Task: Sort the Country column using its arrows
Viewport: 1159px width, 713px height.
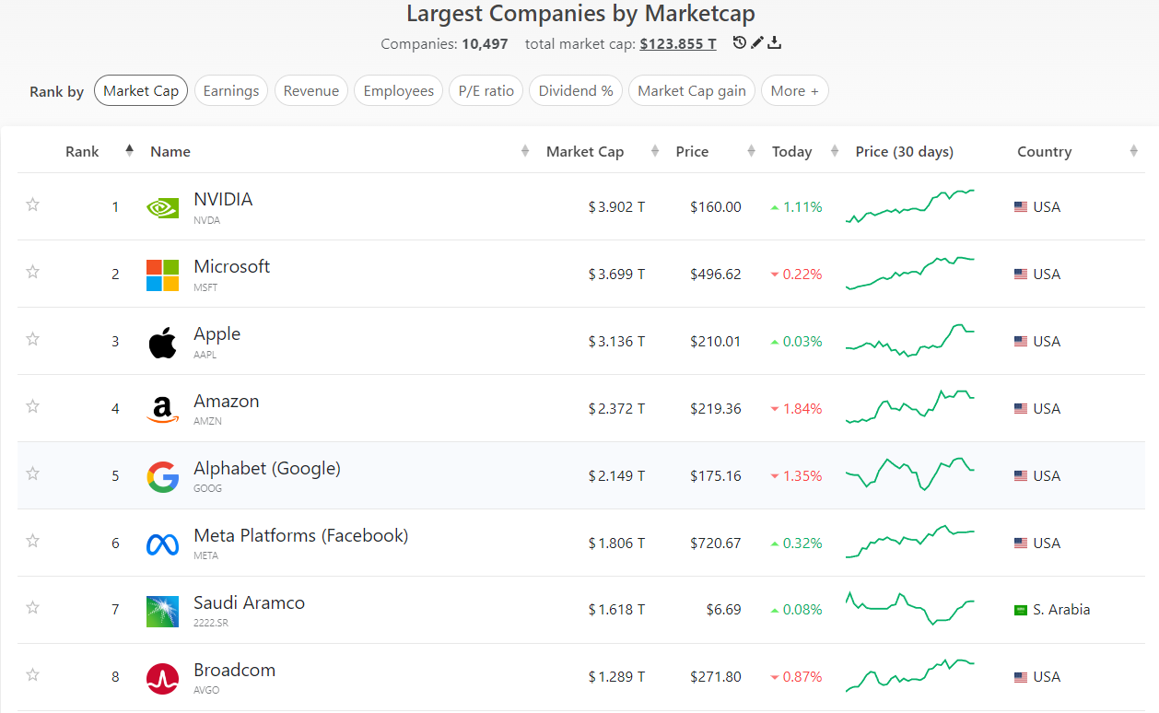Action: point(1133,151)
